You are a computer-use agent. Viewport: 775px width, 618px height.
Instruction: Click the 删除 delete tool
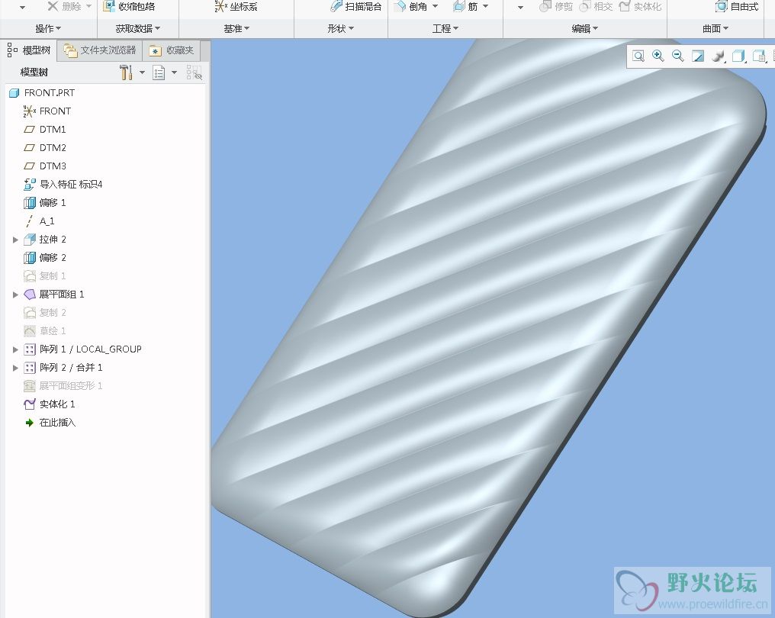pyautogui.click(x=64, y=6)
